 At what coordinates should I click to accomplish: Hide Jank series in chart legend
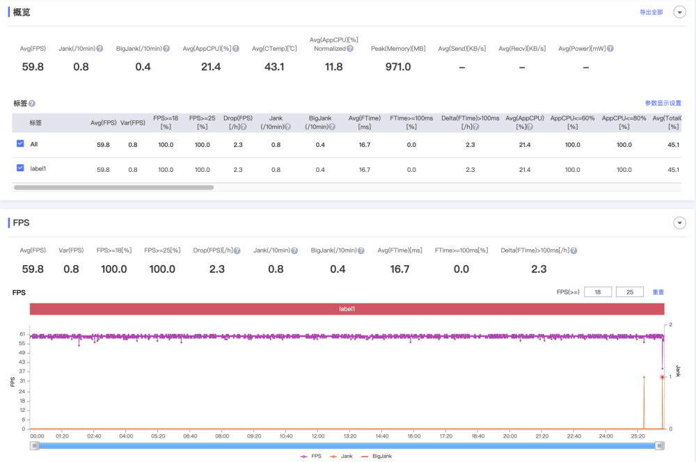pyautogui.click(x=341, y=456)
